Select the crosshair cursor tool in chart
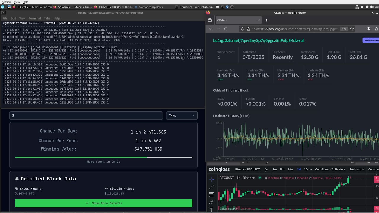Image resolution: width=379 pixels, height=213 pixels. pyautogui.click(x=211, y=179)
